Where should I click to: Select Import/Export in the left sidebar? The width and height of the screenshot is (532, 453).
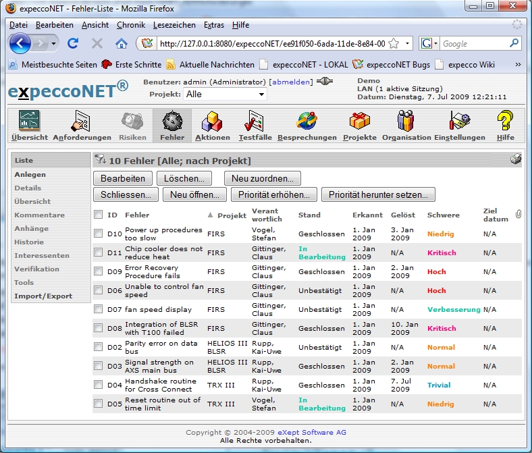pyautogui.click(x=43, y=296)
